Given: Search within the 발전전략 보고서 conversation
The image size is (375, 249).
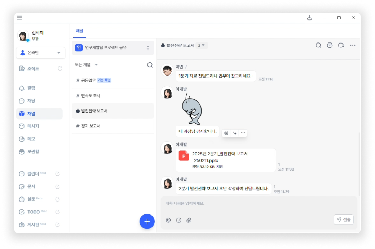Looking at the screenshot, I should pyautogui.click(x=318, y=45).
